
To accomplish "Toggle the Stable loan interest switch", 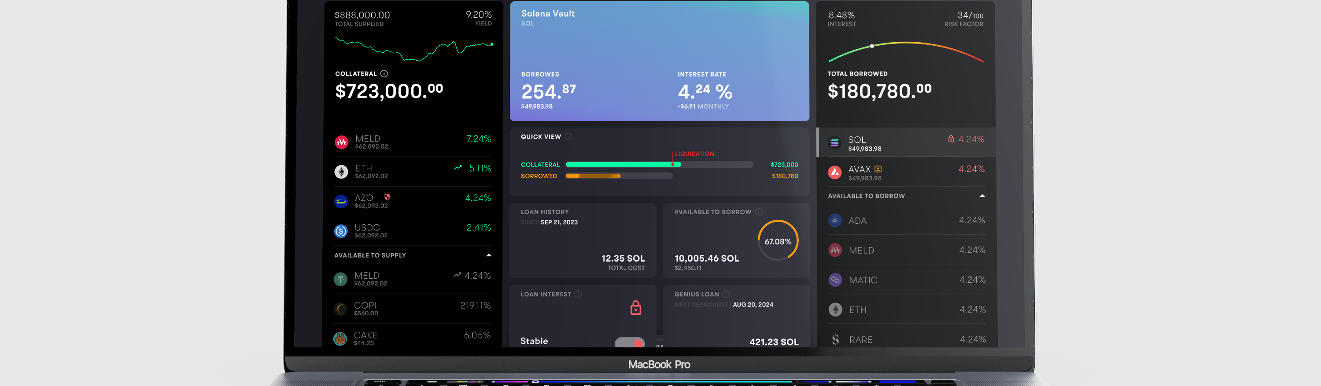I will 630,342.
